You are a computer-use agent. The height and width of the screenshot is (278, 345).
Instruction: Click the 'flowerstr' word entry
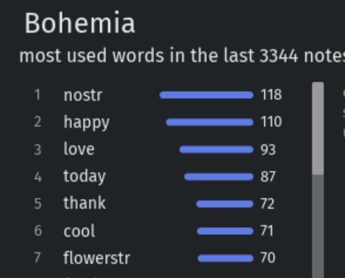[x=97, y=258]
